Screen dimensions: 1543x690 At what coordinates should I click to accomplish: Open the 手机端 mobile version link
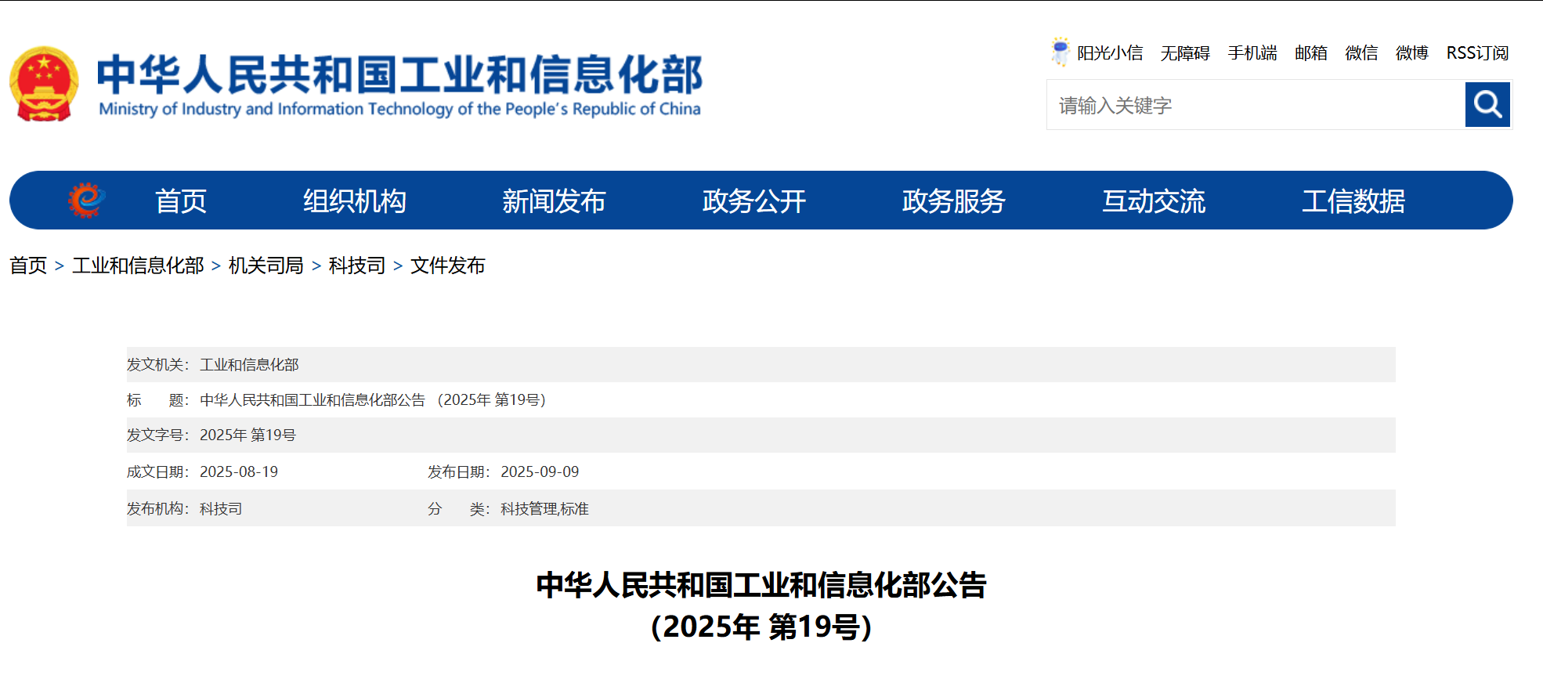[1252, 53]
